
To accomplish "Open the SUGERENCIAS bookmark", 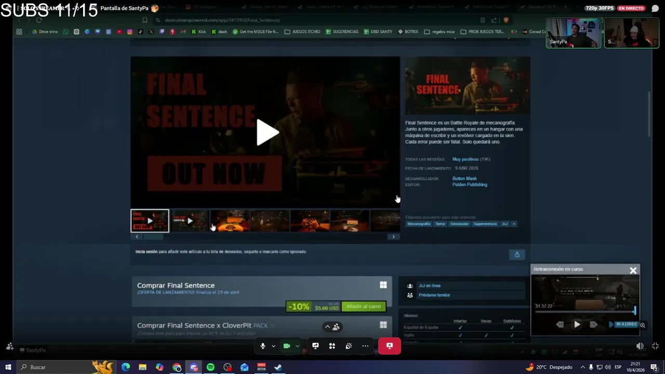I will [x=342, y=32].
